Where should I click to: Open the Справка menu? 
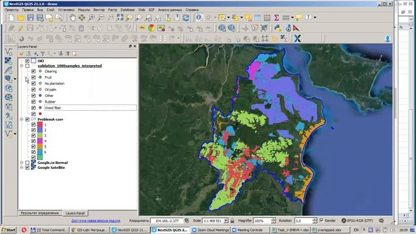click(x=192, y=10)
